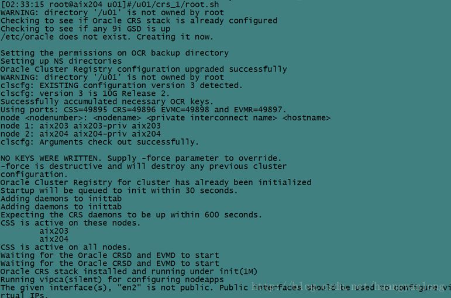Click 'Startup will be queued to init' line
Viewport: 451px width, 298px height.
[x=119, y=190]
